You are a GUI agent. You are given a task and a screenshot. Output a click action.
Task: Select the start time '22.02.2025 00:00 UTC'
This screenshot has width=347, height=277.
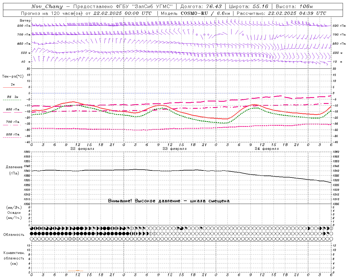pyautogui.click(x=123, y=13)
